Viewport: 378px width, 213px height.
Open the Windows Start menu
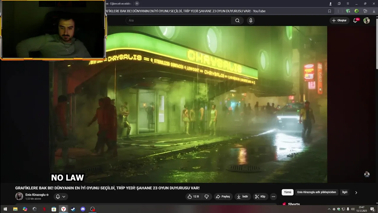pyautogui.click(x=5, y=209)
